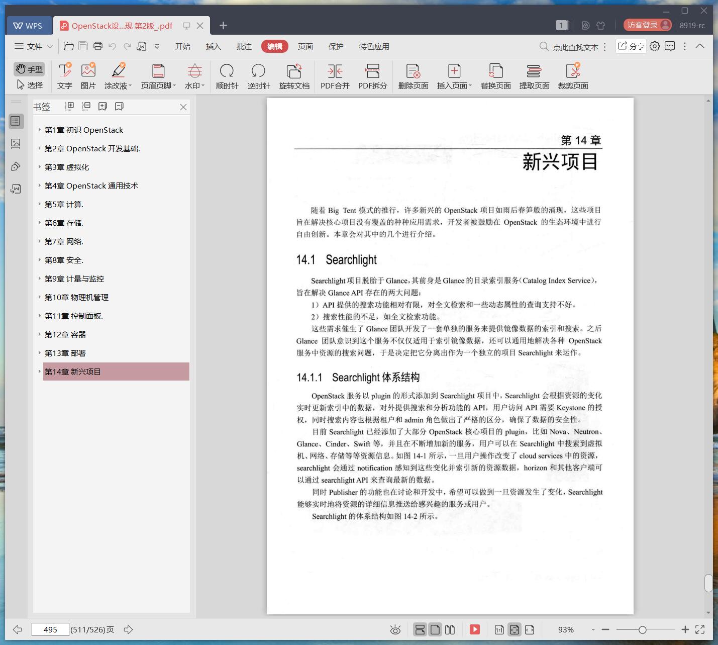Click the open folder icon
718x645 pixels.
[x=69, y=46]
